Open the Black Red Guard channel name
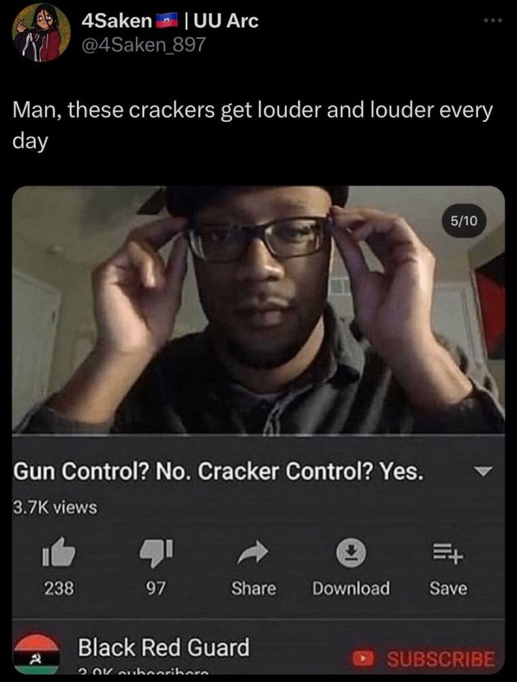The image size is (517, 682). point(163,647)
